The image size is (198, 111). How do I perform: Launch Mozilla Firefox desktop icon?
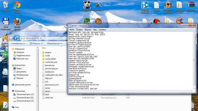(17, 24)
